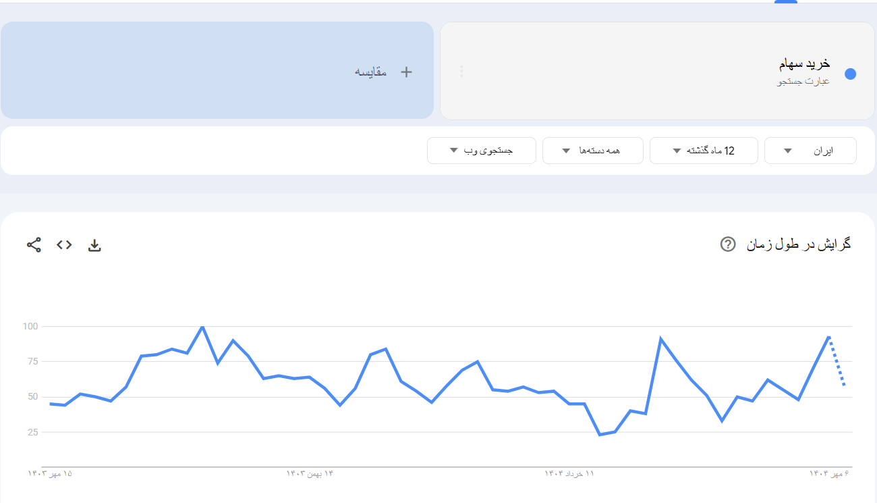Open the ایران region dropdown
877x503 pixels.
[810, 150]
